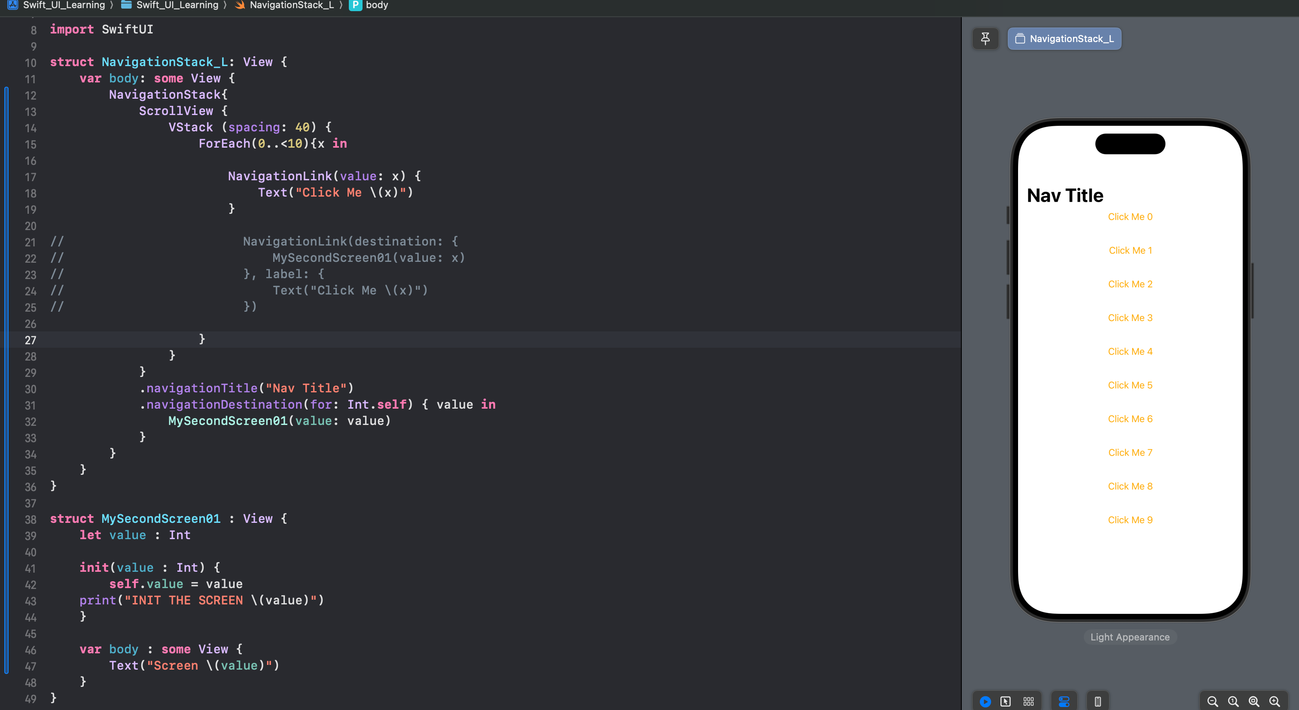Click commented 'MySecondScreen01(value: x)' on line 22
The height and width of the screenshot is (710, 1299).
pyautogui.click(x=369, y=258)
